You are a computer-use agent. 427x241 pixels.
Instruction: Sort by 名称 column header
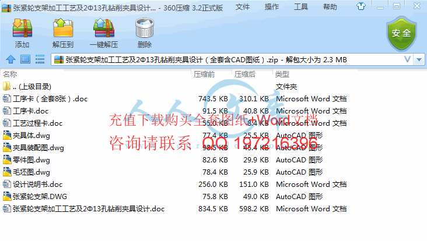10,74
